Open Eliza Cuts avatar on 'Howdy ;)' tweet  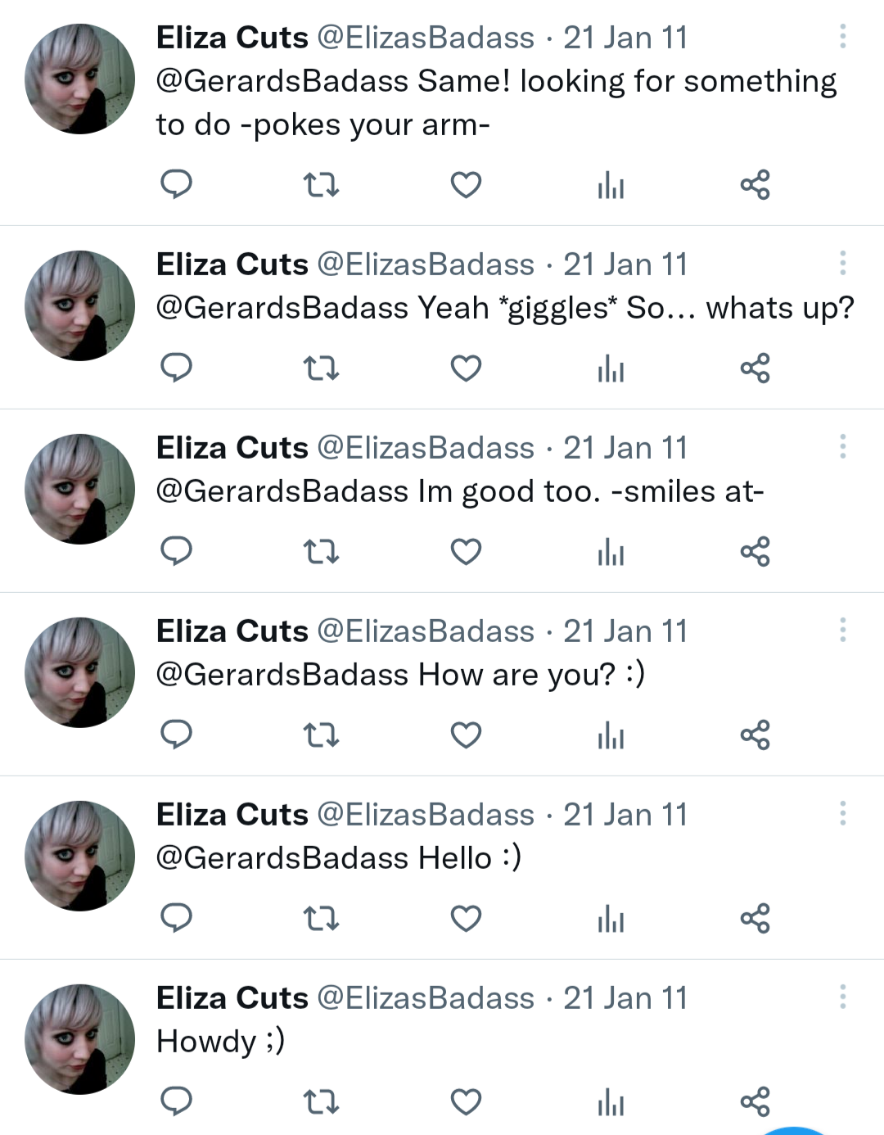[79, 1038]
